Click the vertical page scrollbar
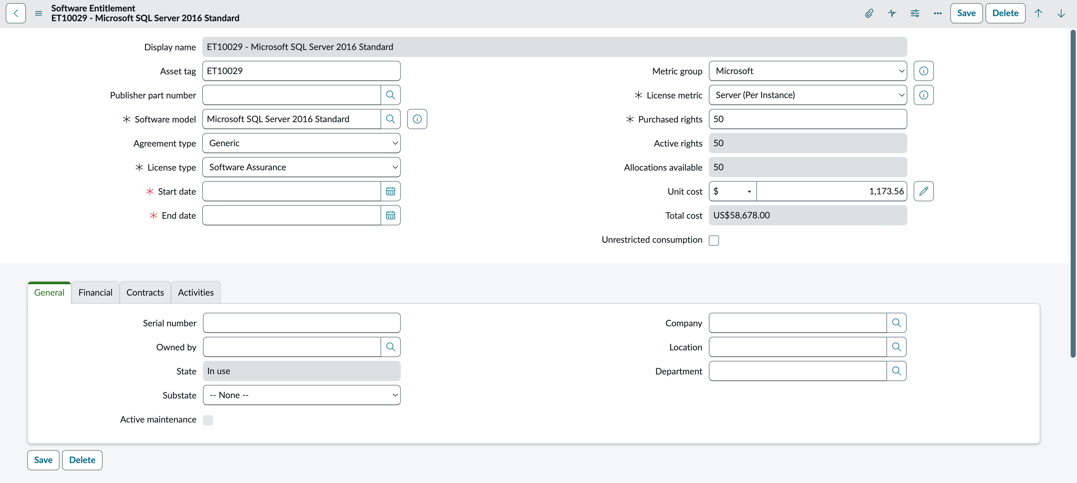 pos(1073,194)
